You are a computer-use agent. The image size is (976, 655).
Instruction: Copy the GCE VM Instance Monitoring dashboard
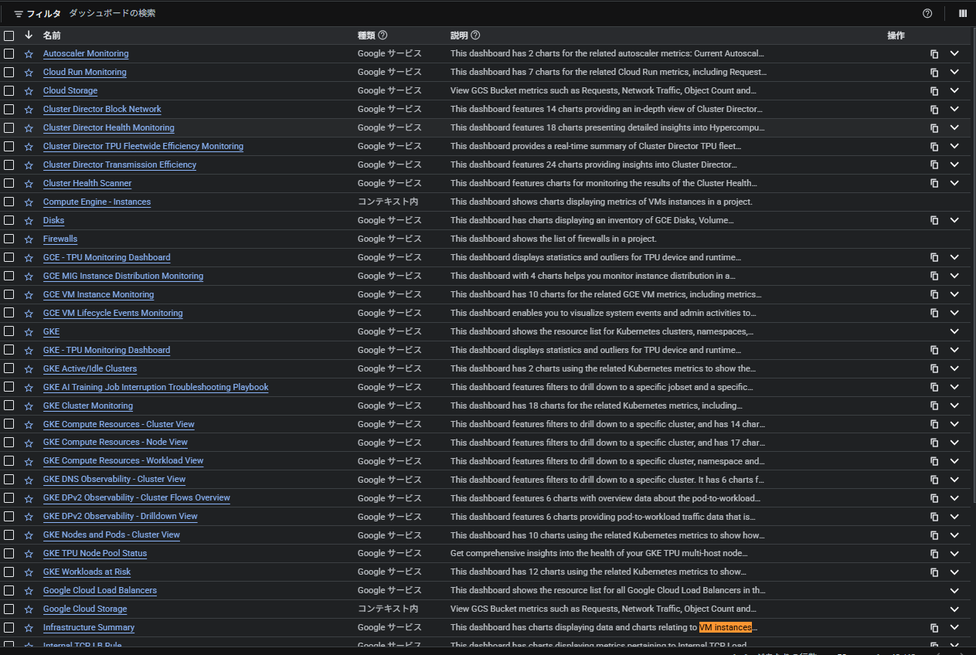[x=934, y=295]
